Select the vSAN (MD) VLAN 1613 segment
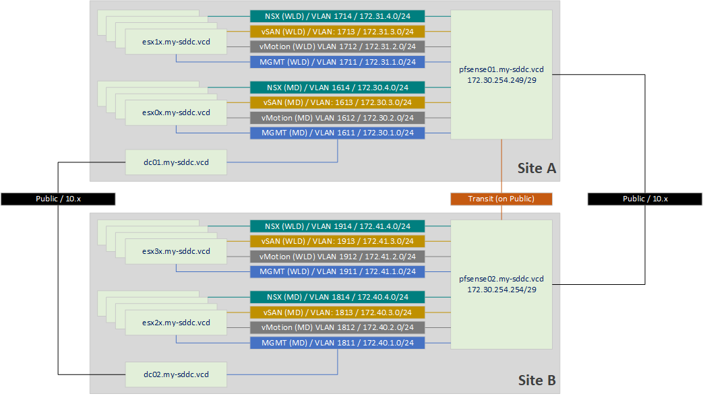 click(337, 102)
